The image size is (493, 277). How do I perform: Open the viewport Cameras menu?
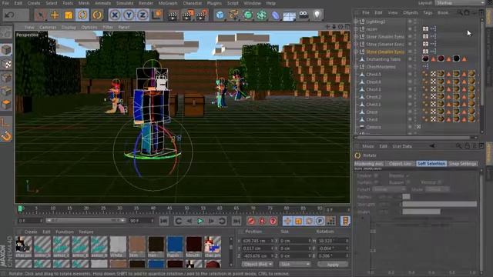pyautogui.click(x=48, y=28)
